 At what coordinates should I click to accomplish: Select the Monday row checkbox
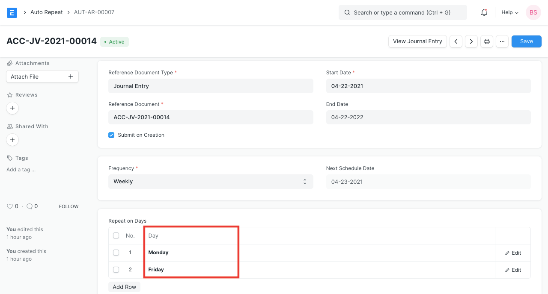point(116,253)
